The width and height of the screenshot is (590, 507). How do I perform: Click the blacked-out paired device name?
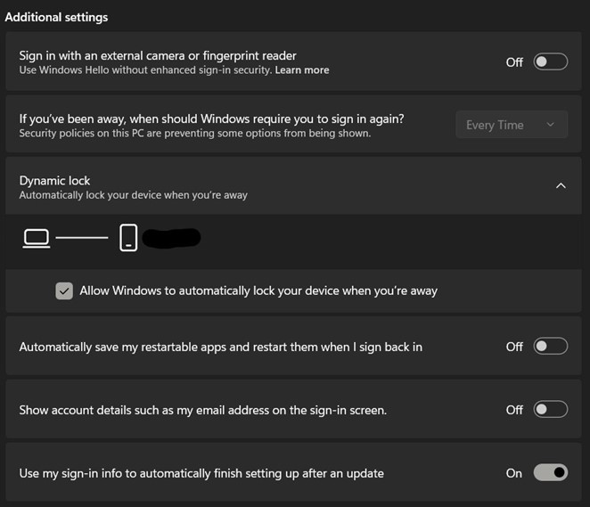tap(171, 237)
